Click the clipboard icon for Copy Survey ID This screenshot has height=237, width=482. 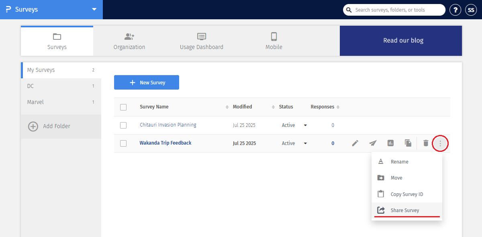(x=381, y=194)
